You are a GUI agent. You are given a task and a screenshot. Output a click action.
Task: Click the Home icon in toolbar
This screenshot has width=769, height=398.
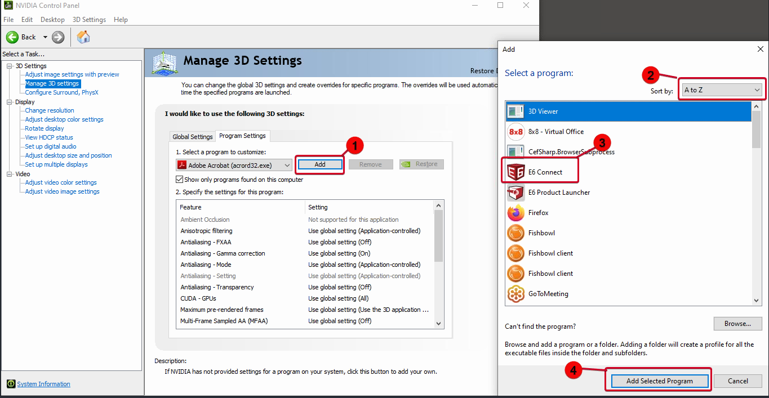pos(83,37)
